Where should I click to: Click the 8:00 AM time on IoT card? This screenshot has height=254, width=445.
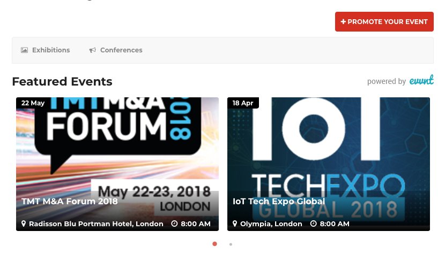tap(335, 224)
